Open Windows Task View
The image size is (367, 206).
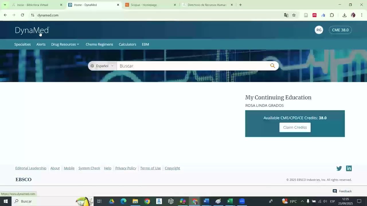(x=99, y=201)
